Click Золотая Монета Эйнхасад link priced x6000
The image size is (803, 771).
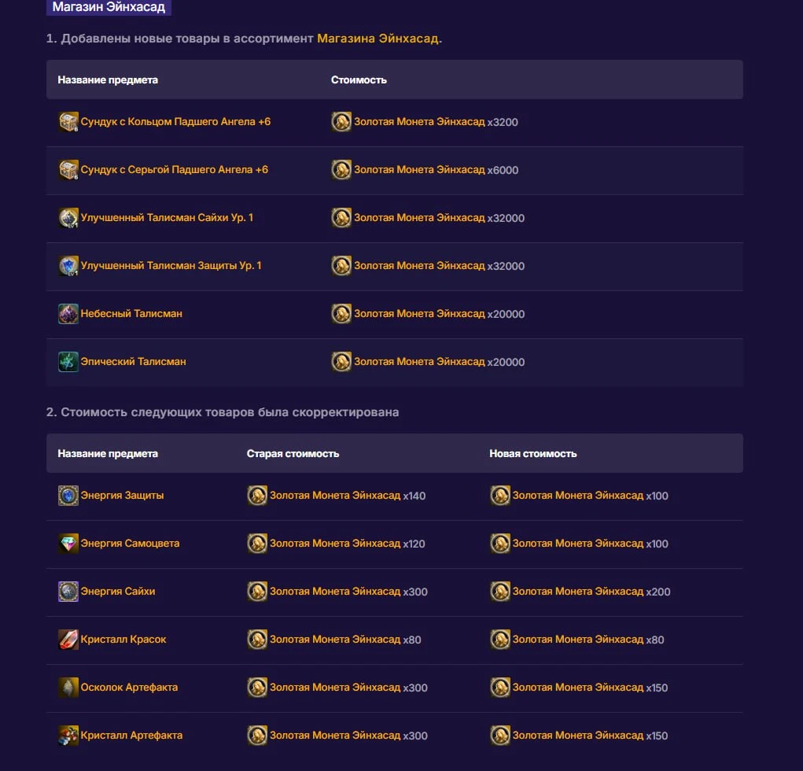coord(419,170)
